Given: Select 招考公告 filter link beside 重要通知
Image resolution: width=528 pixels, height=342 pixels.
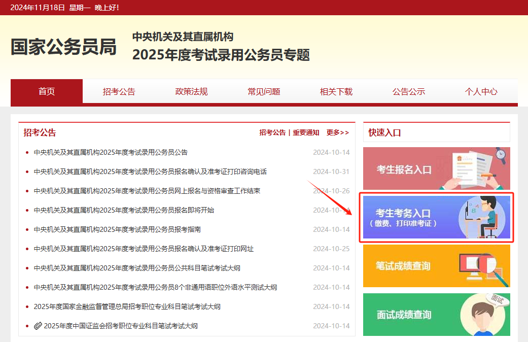Looking at the screenshot, I should [272, 132].
